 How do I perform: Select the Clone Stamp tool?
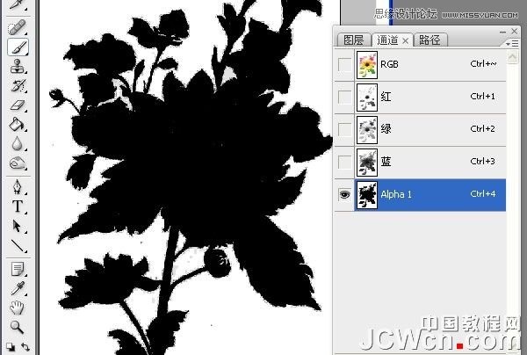18,66
